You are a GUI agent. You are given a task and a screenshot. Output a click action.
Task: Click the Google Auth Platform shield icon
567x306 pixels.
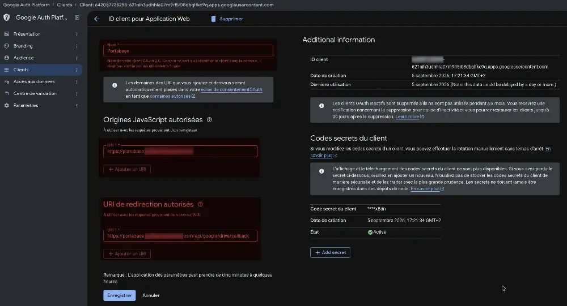coord(6,18)
